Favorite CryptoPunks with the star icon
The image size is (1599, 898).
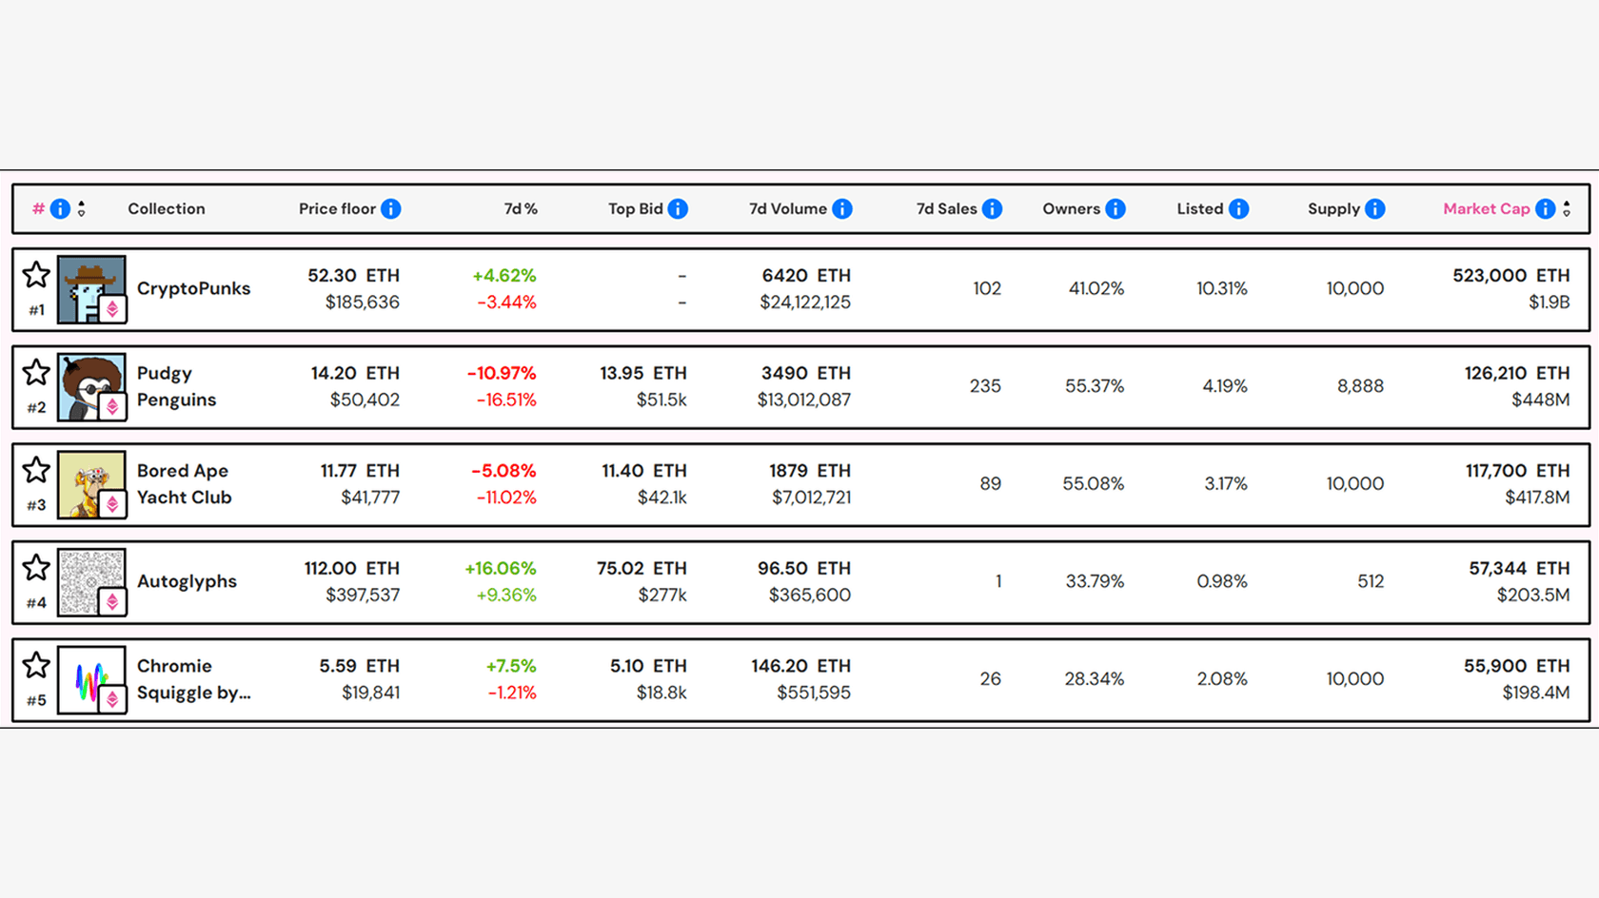click(x=36, y=275)
